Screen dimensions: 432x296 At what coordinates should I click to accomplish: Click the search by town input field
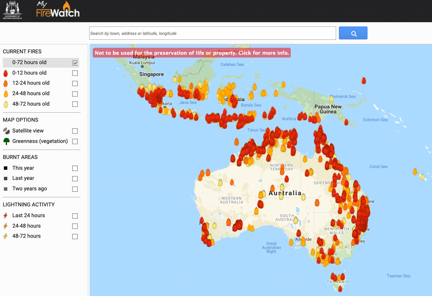coord(212,33)
